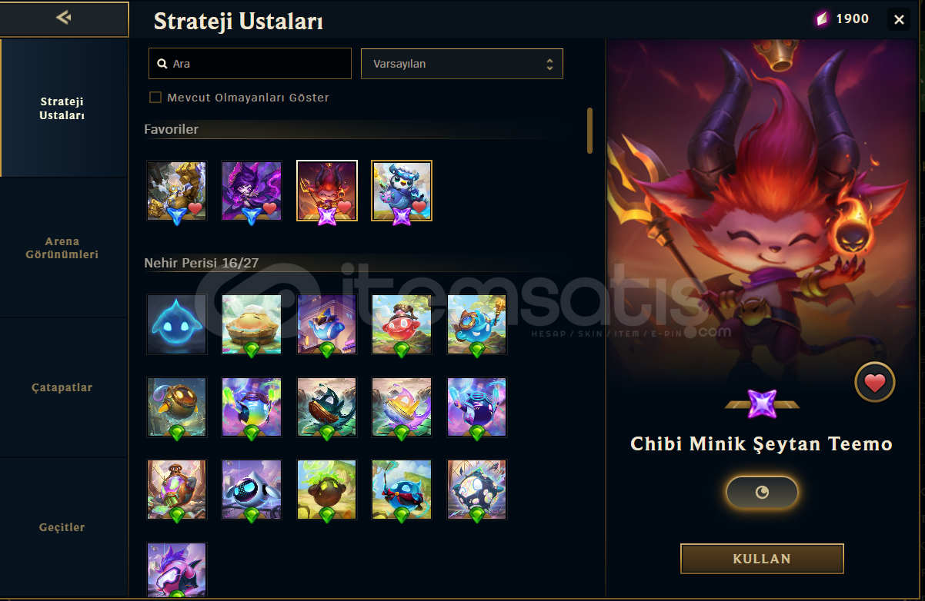Click the back arrow icon at top left

pos(63,17)
